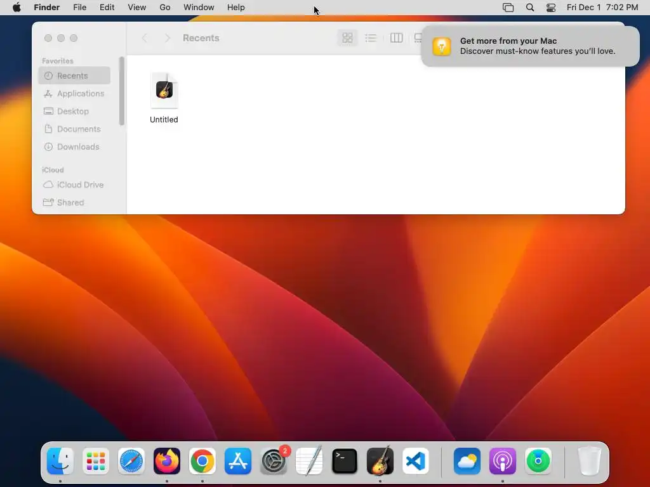The image size is (650, 487).
Task: Click the Recents title in the toolbar
Action: coord(201,38)
